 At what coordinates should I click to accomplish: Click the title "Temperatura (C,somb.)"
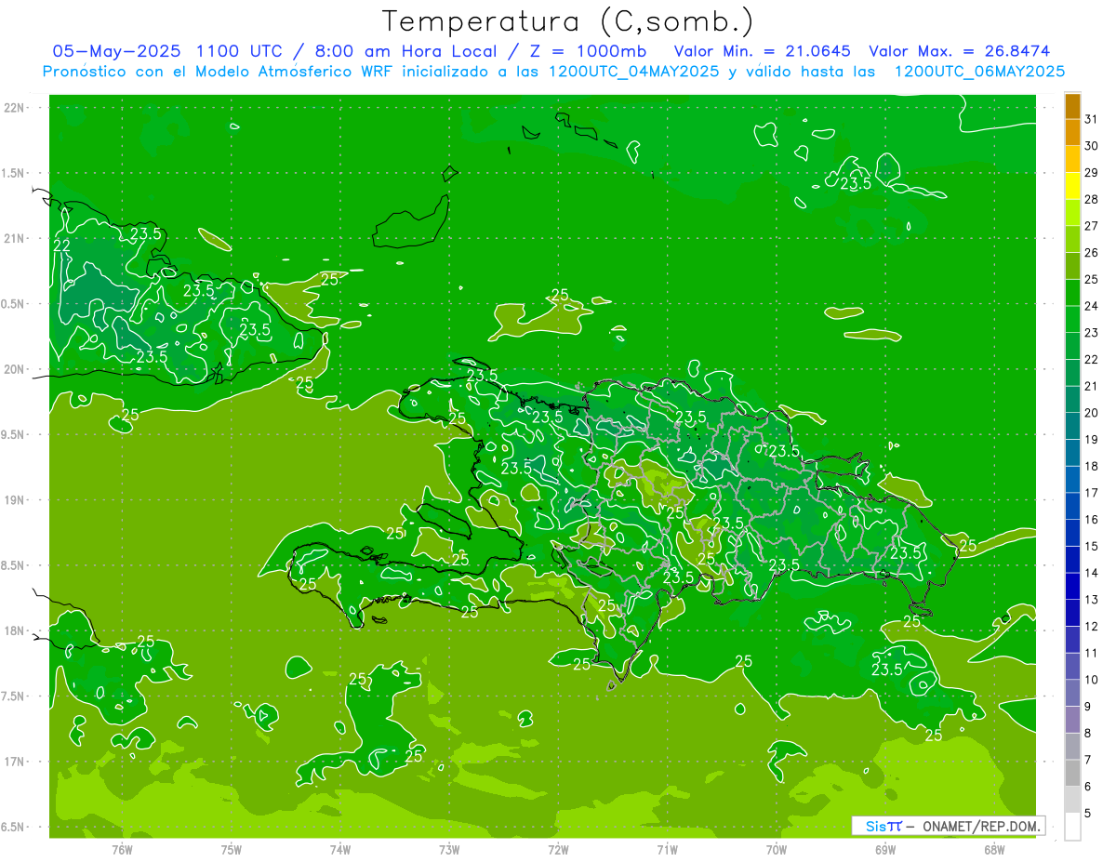[x=567, y=21]
